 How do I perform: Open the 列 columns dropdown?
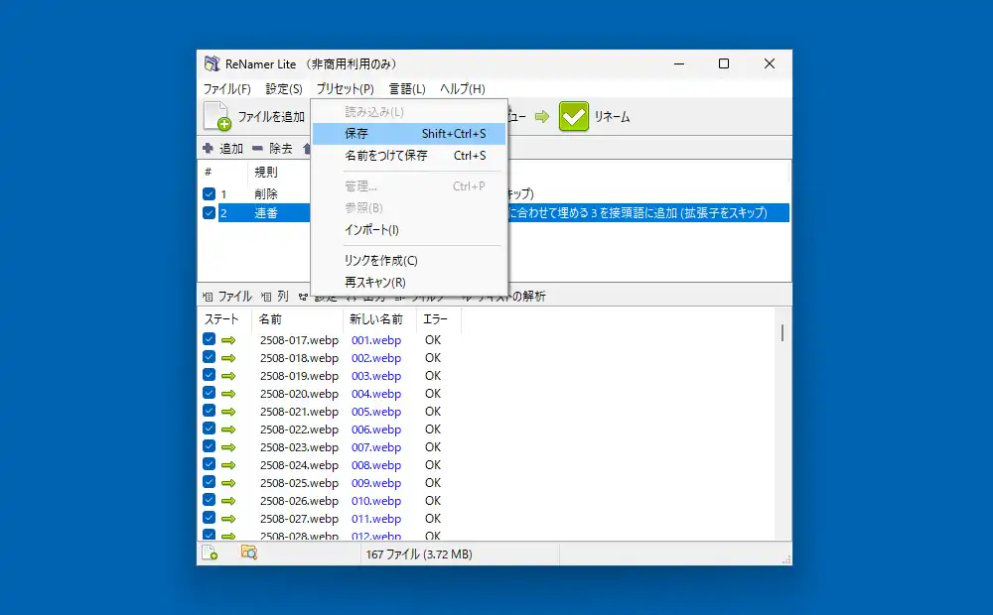pyautogui.click(x=276, y=297)
